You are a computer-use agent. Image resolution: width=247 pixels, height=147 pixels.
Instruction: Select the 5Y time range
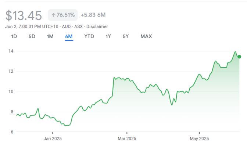[126, 36]
